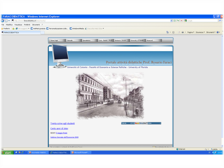The height and width of the screenshot is (168, 224).
Task: Add to favorites bar via star-plus icon
Action: (13, 29)
